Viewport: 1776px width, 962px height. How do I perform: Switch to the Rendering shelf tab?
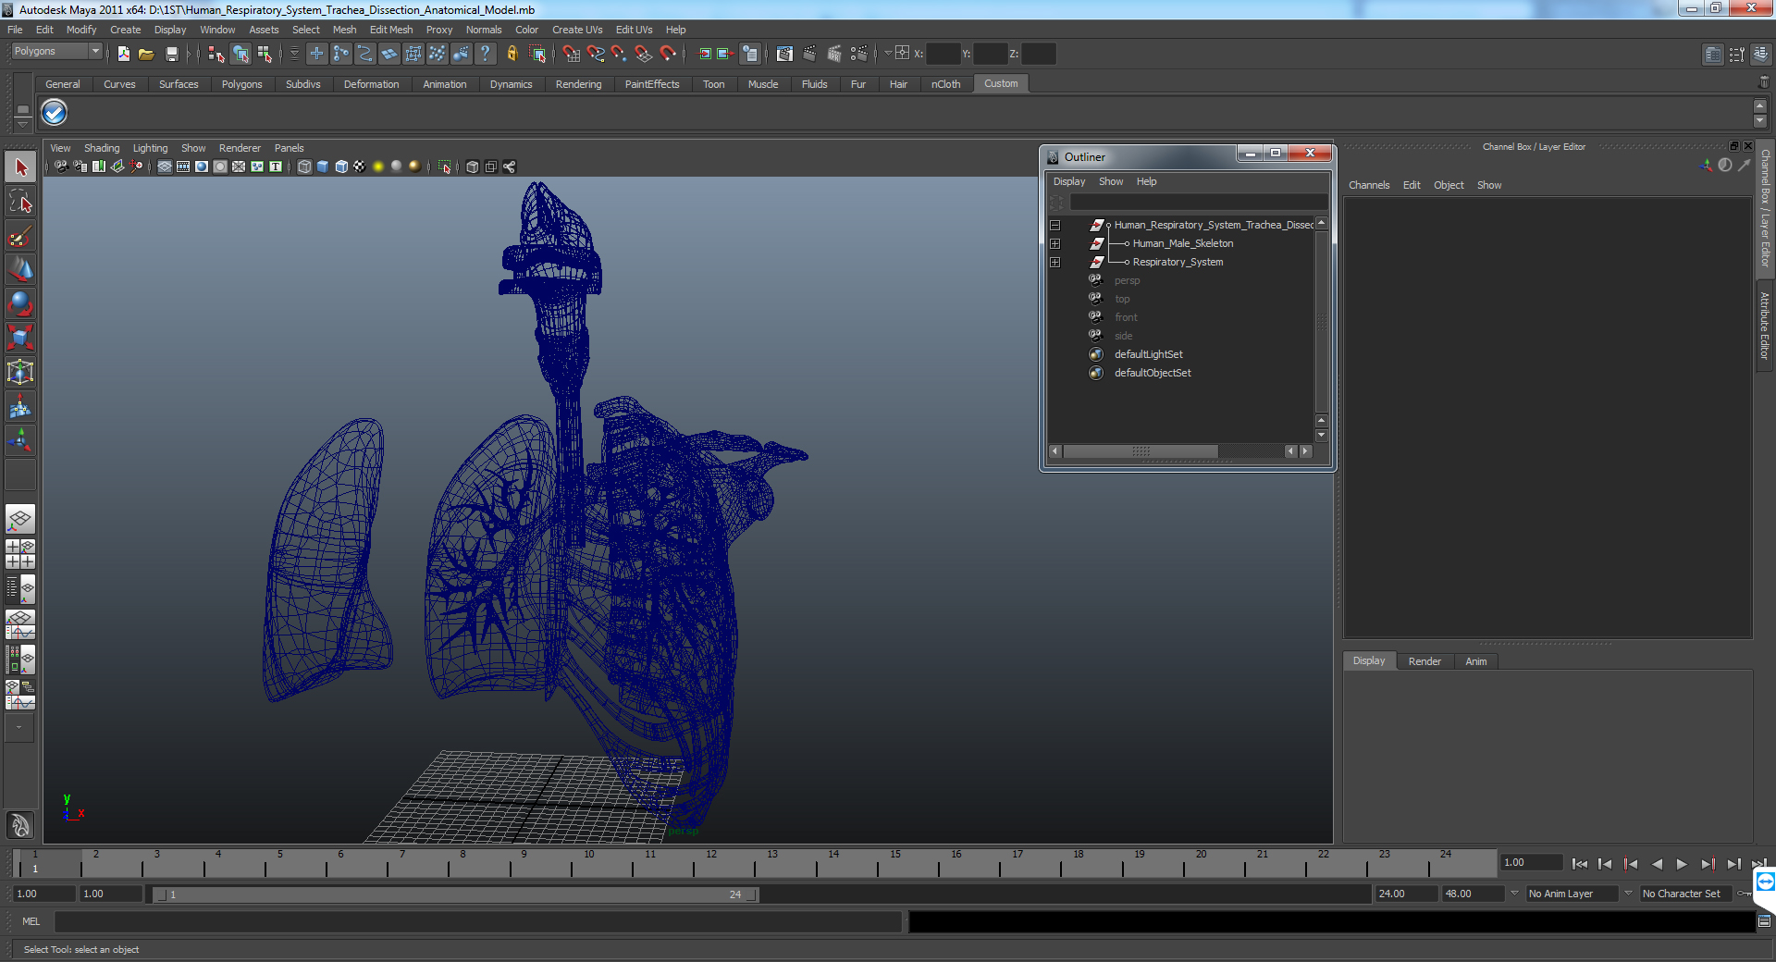[x=578, y=84]
